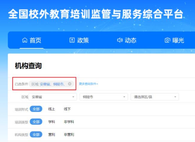Screen dimensions: 195x142
Task: Open the 安徽省 province dropdown
Action: [53, 97]
